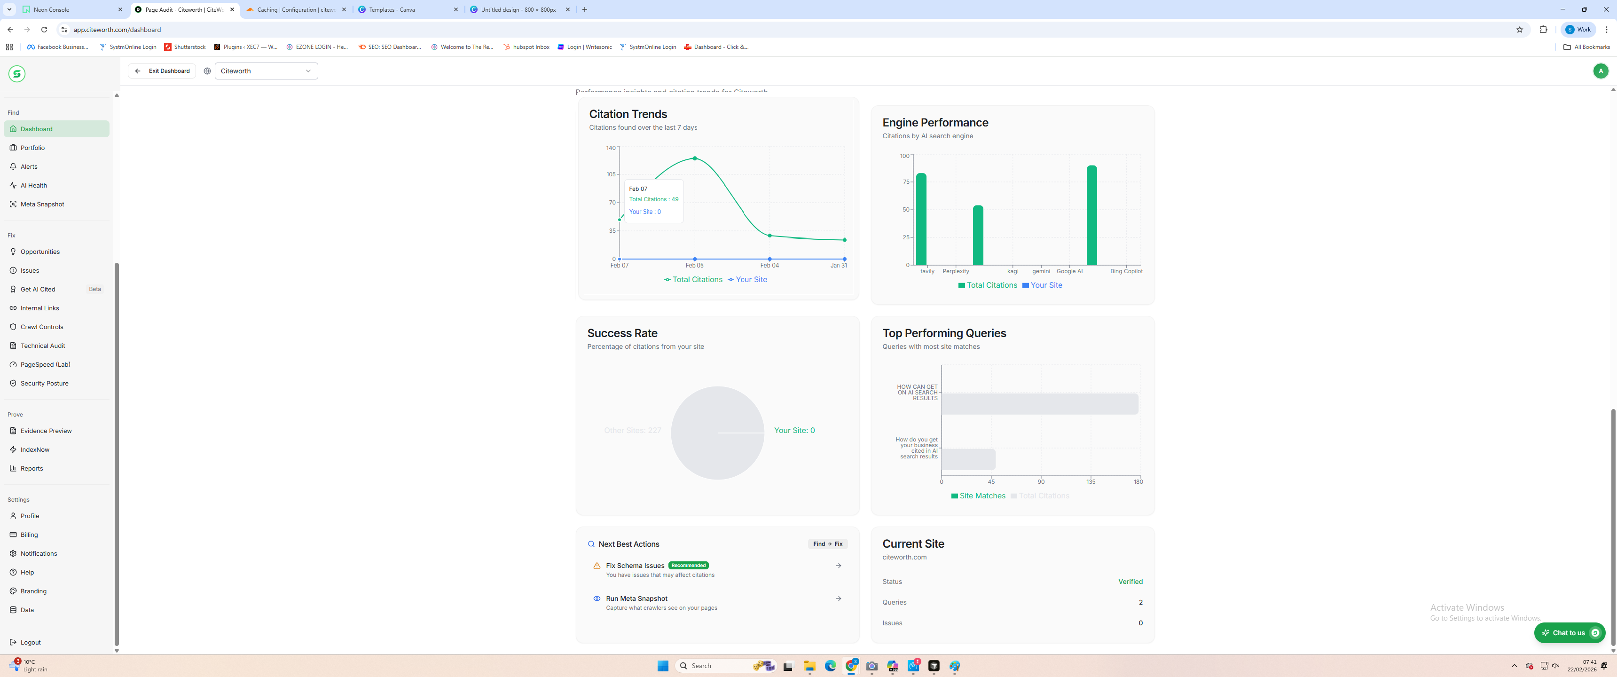
Task: Toggle Site Matches in Top Performing Queries legend
Action: tap(978, 496)
